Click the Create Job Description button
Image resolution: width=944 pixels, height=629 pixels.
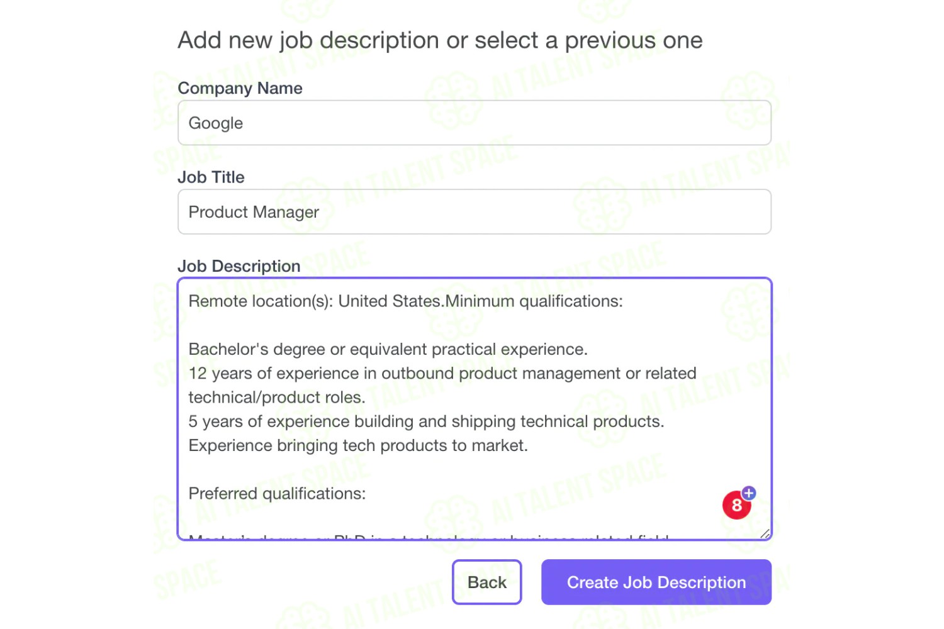656,582
